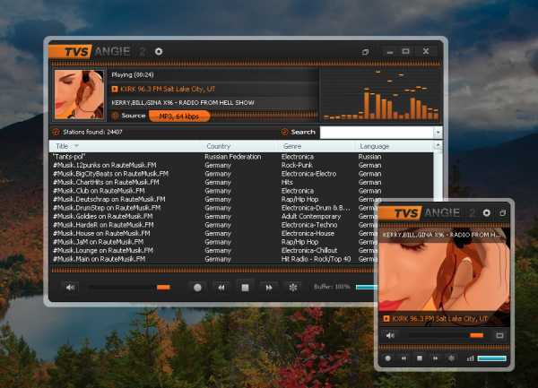Sort stations by Country column

pos(239,146)
